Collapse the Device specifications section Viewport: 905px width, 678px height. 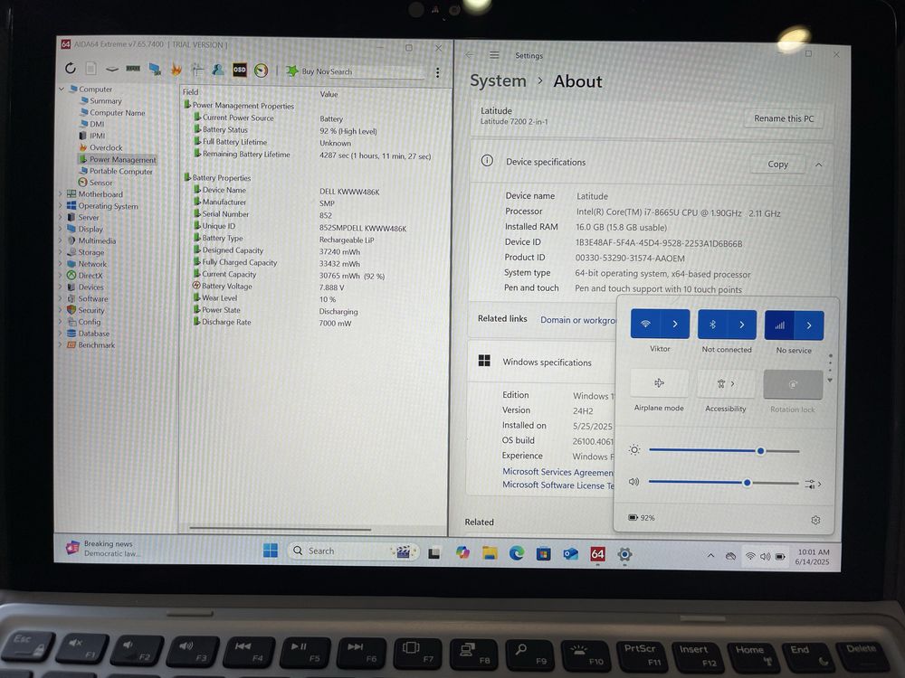pos(818,165)
